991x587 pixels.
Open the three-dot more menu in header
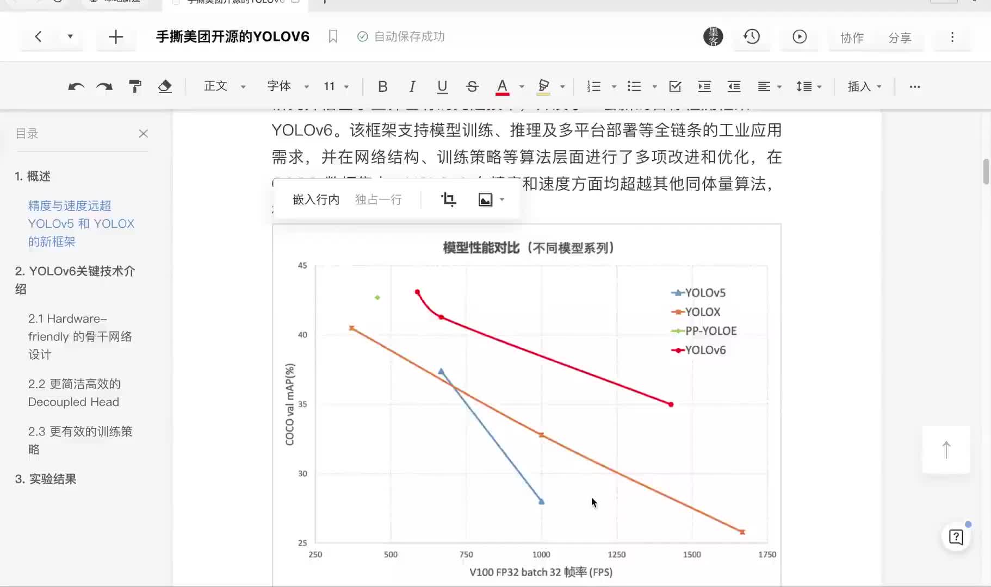point(952,37)
